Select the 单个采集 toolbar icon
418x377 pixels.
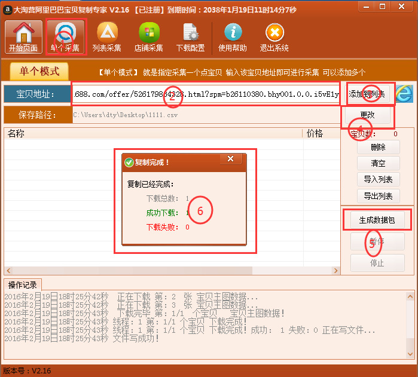66,37
